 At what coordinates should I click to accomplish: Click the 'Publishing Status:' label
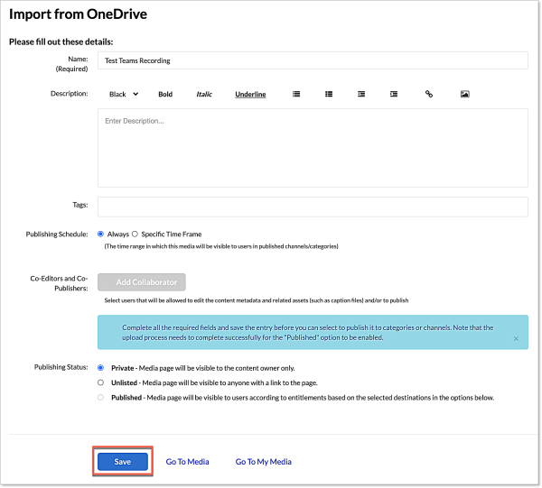(x=61, y=367)
